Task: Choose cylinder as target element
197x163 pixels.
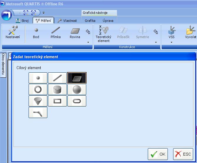Action: point(57,89)
